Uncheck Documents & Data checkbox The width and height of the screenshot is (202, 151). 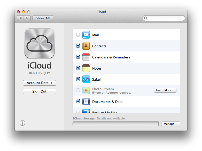tap(78, 101)
